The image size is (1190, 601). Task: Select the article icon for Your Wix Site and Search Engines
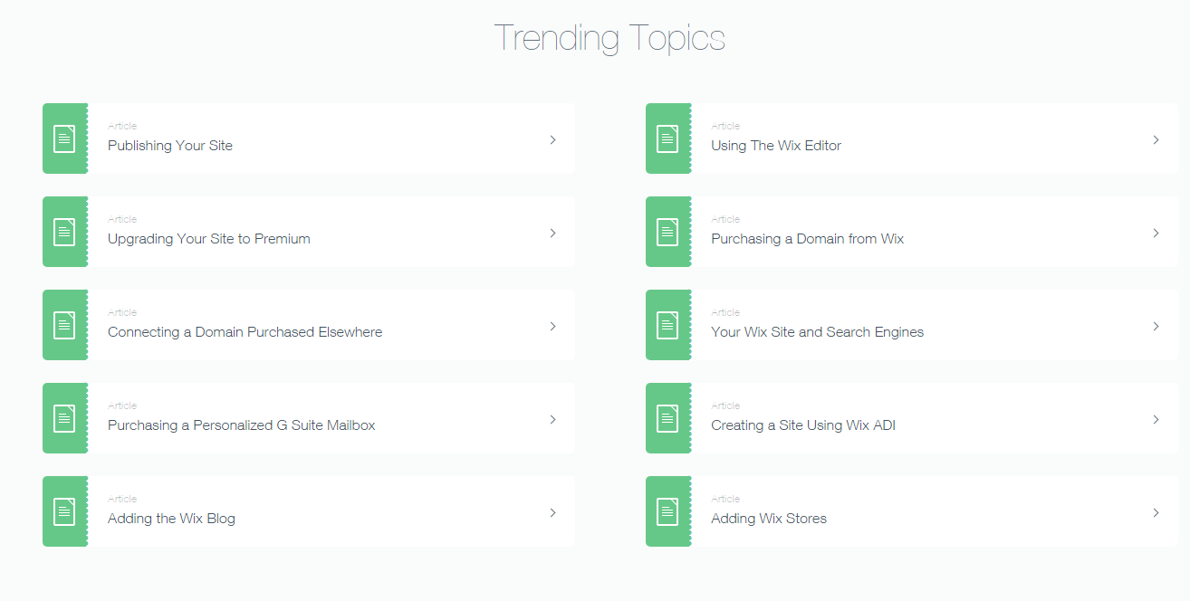click(x=667, y=325)
